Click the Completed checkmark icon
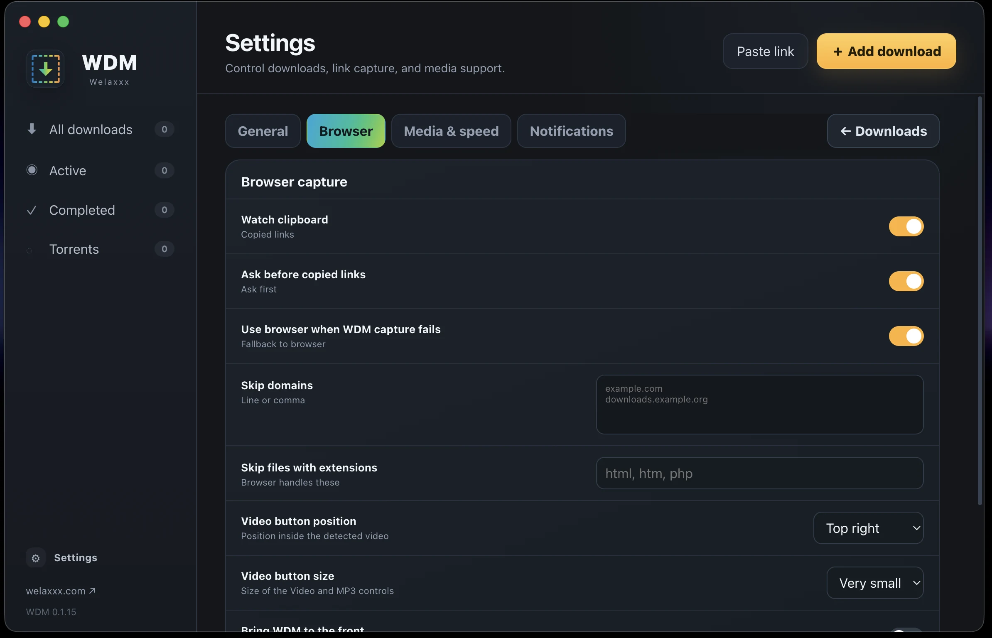992x638 pixels. click(32, 210)
